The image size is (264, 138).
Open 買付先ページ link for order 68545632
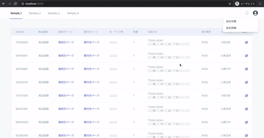tap(92, 122)
